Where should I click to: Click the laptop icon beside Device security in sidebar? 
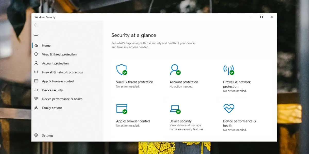click(36, 90)
